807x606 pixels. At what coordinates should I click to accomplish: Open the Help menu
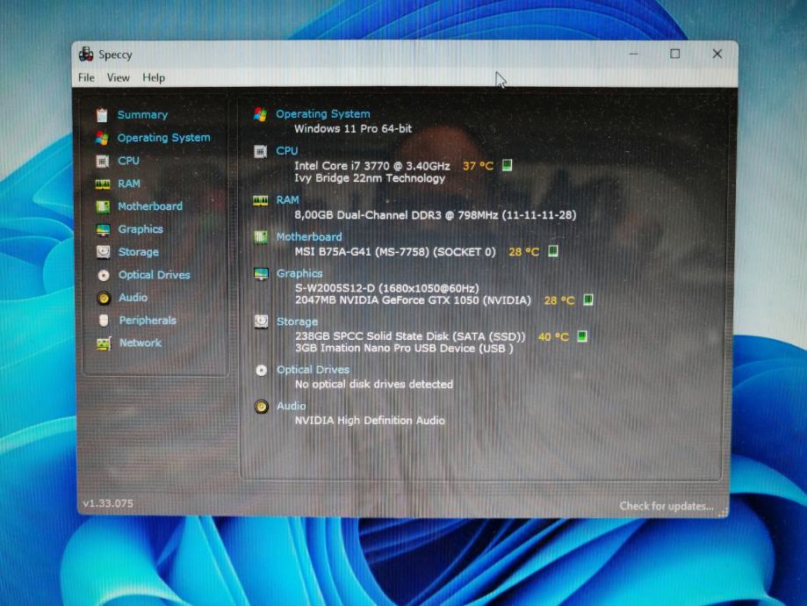(x=154, y=78)
